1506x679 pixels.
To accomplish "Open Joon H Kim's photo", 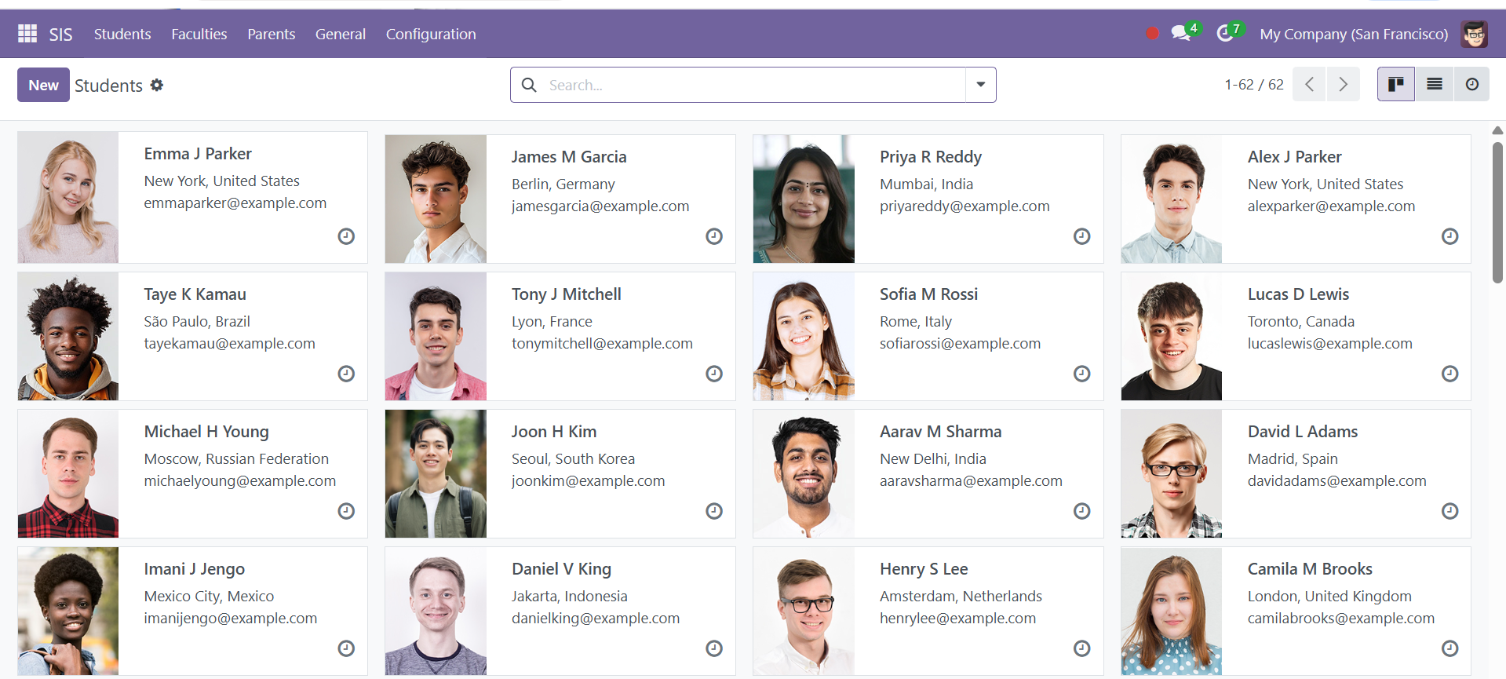I will pyautogui.click(x=436, y=473).
